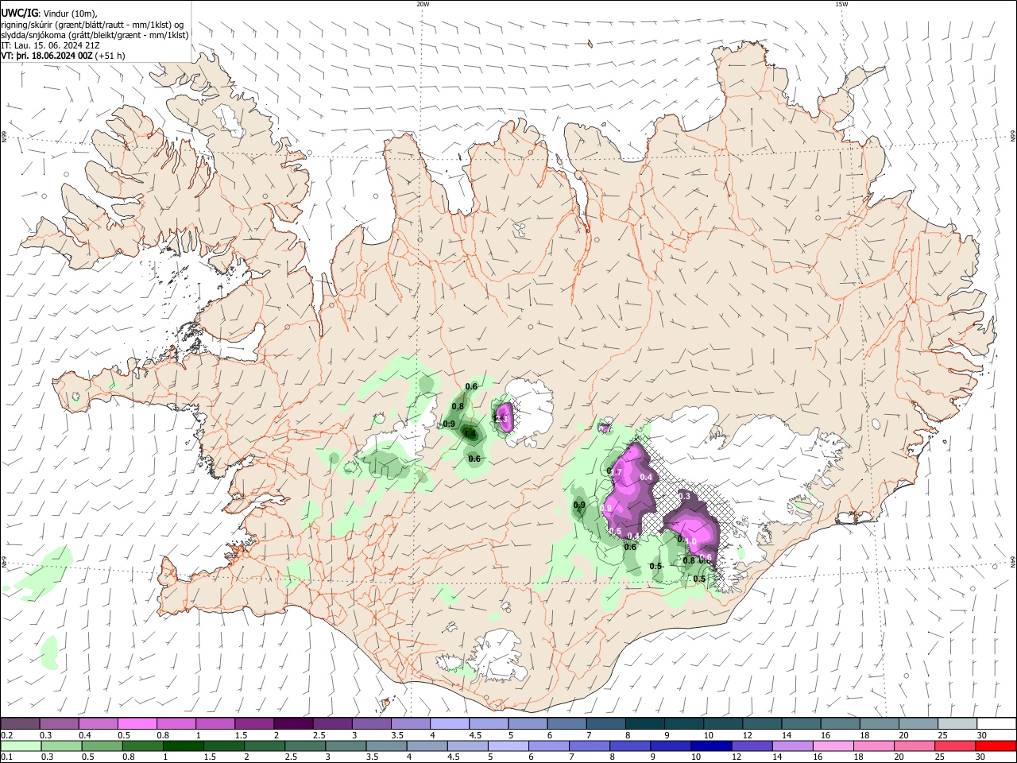Click the 'UWC/IG: Vindur (10m)' title text
This screenshot has width=1017, height=763.
pyautogui.click(x=49, y=13)
